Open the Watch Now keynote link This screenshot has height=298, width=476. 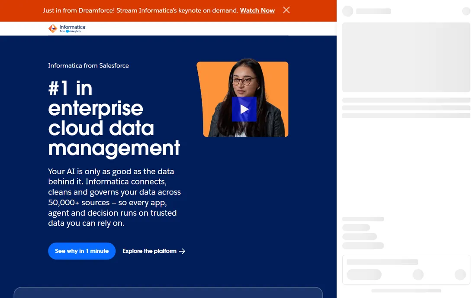tap(257, 10)
